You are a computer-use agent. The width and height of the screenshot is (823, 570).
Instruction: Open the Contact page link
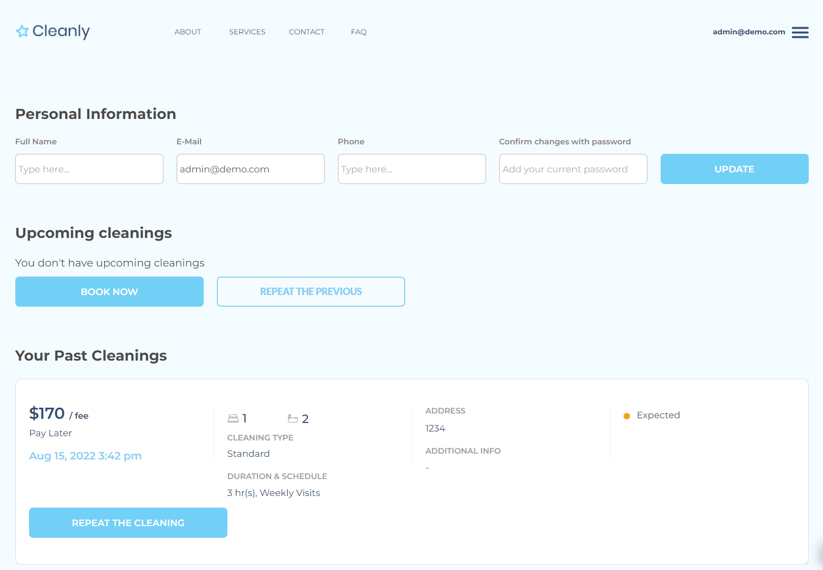click(x=307, y=32)
